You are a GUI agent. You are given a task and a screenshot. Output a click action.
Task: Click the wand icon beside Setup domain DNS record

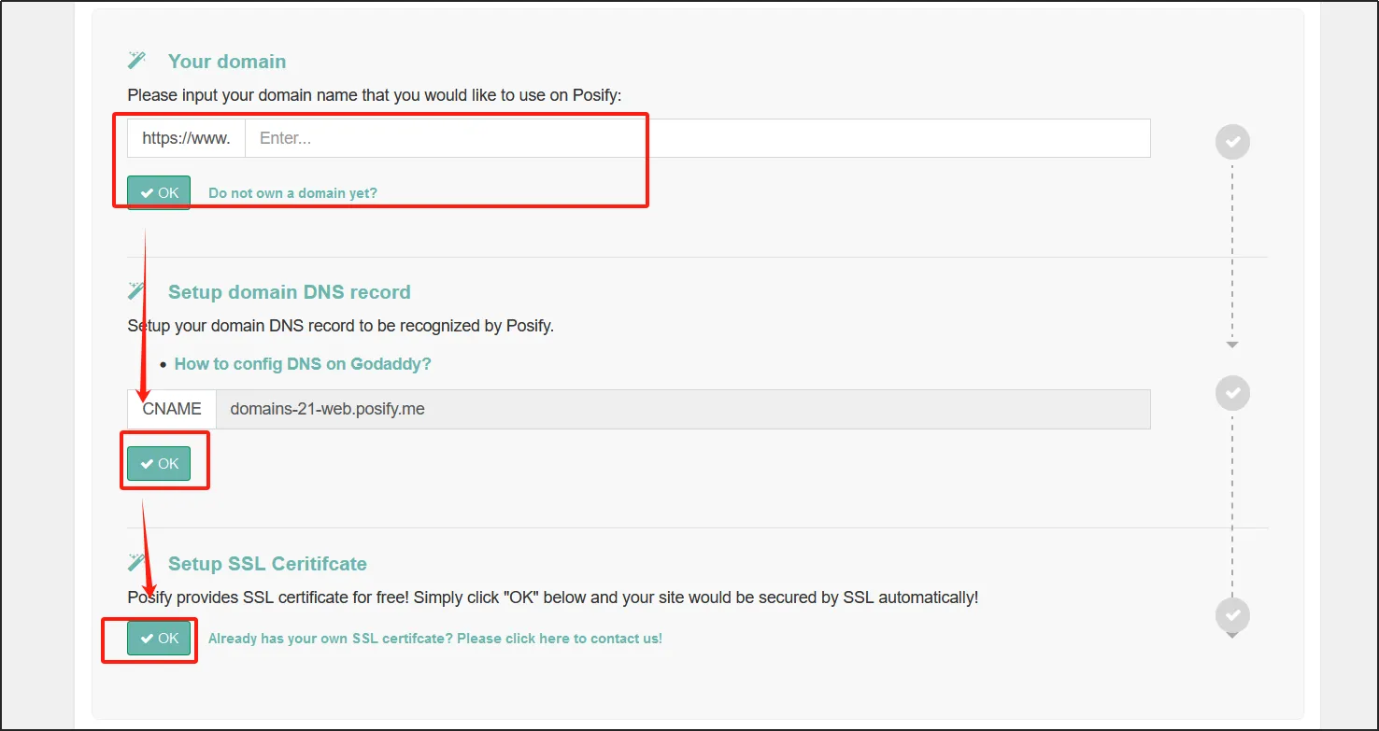tap(137, 291)
